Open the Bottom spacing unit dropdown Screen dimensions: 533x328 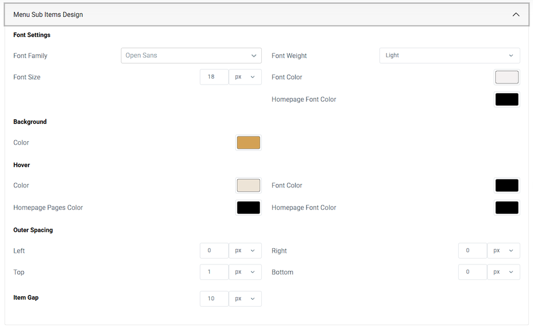tap(503, 272)
